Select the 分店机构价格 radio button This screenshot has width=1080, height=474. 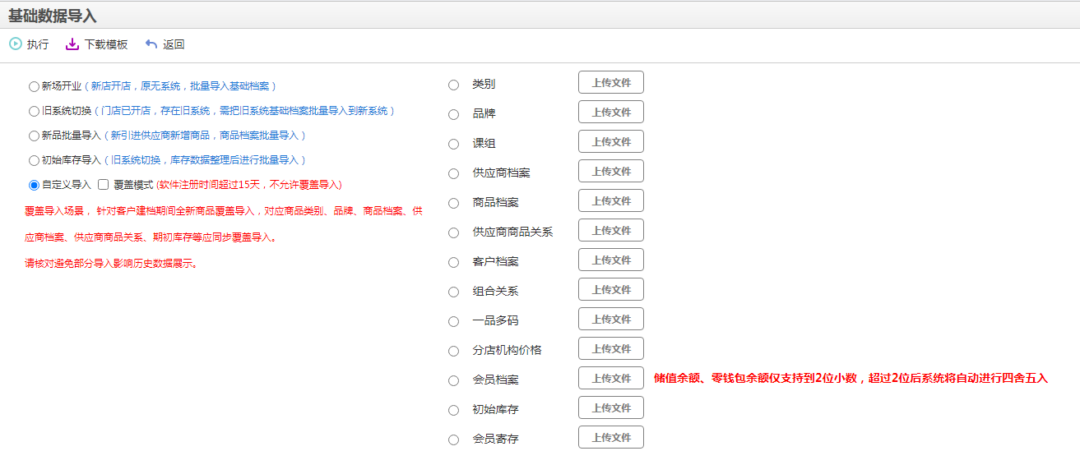click(453, 351)
